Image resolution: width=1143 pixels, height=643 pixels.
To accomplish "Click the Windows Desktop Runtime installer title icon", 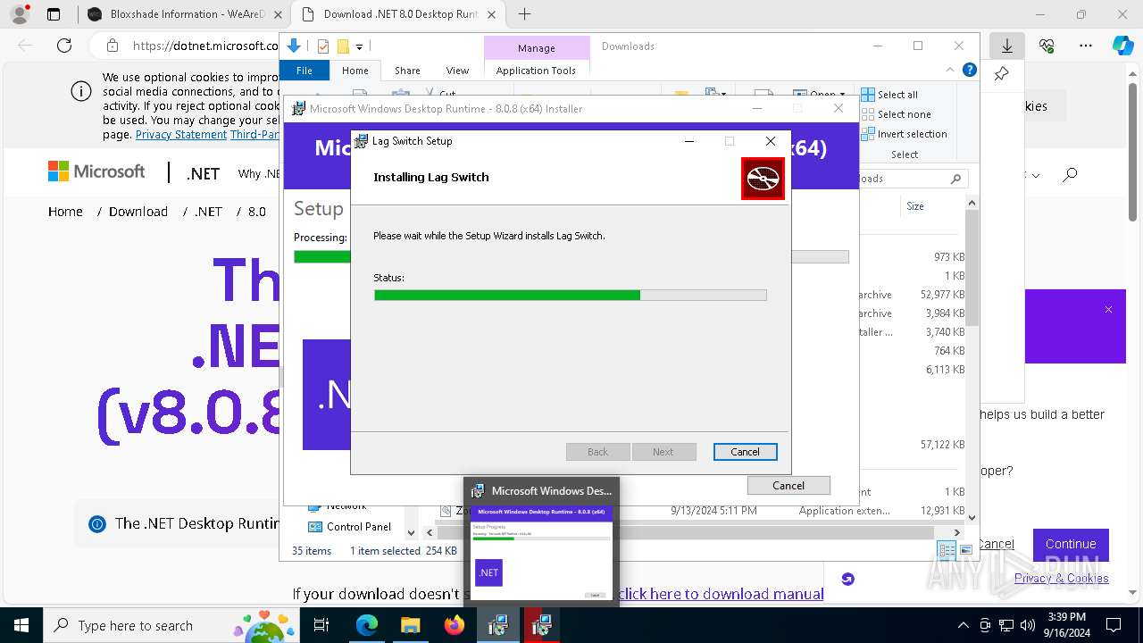I will 298,109.
